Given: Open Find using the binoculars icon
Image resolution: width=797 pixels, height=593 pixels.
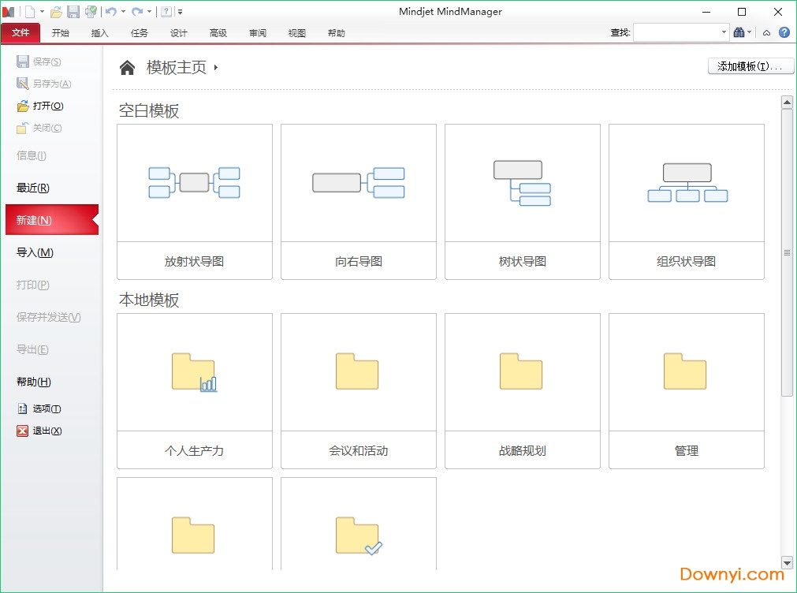Looking at the screenshot, I should [739, 33].
